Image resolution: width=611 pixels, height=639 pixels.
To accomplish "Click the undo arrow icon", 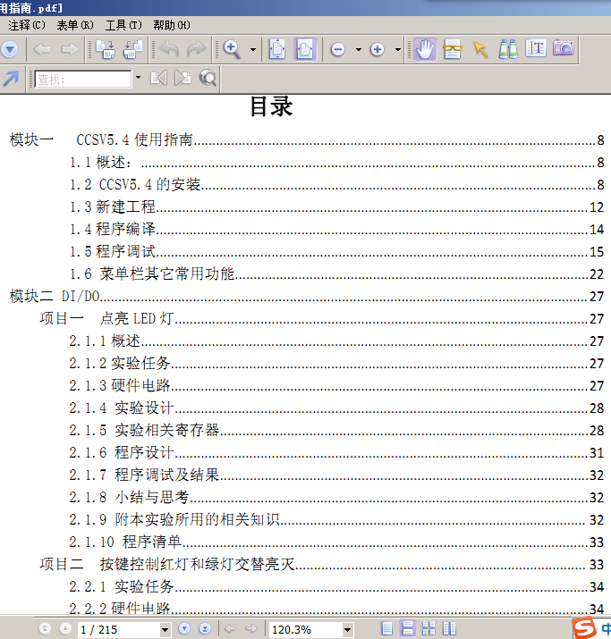I will (x=169, y=50).
